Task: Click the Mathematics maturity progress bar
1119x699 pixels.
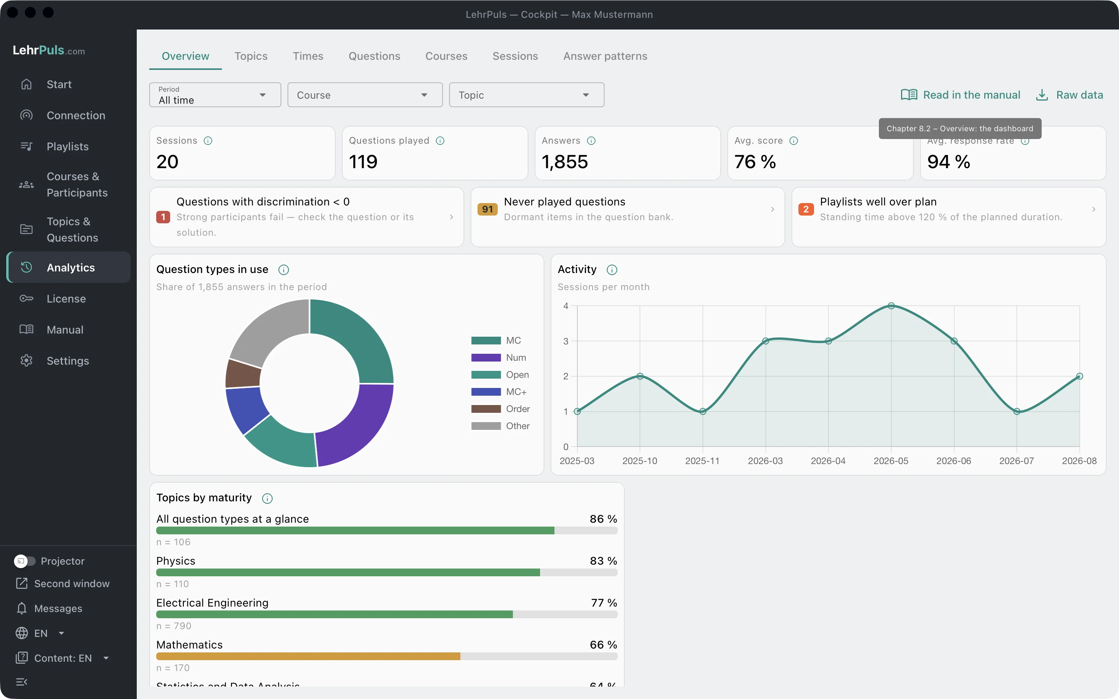Action: [x=387, y=656]
